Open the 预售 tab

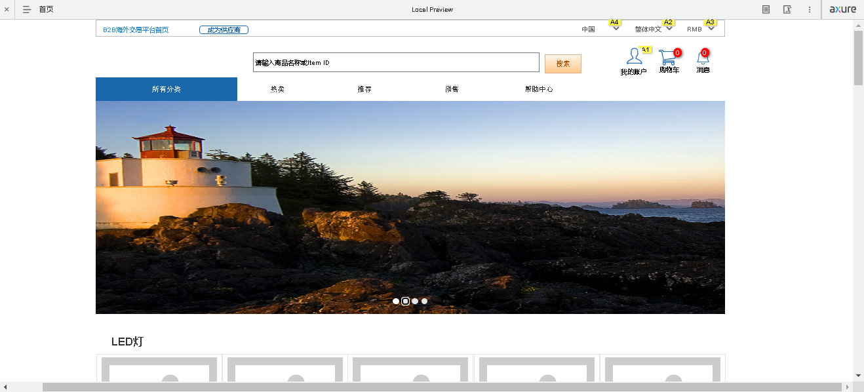[452, 89]
